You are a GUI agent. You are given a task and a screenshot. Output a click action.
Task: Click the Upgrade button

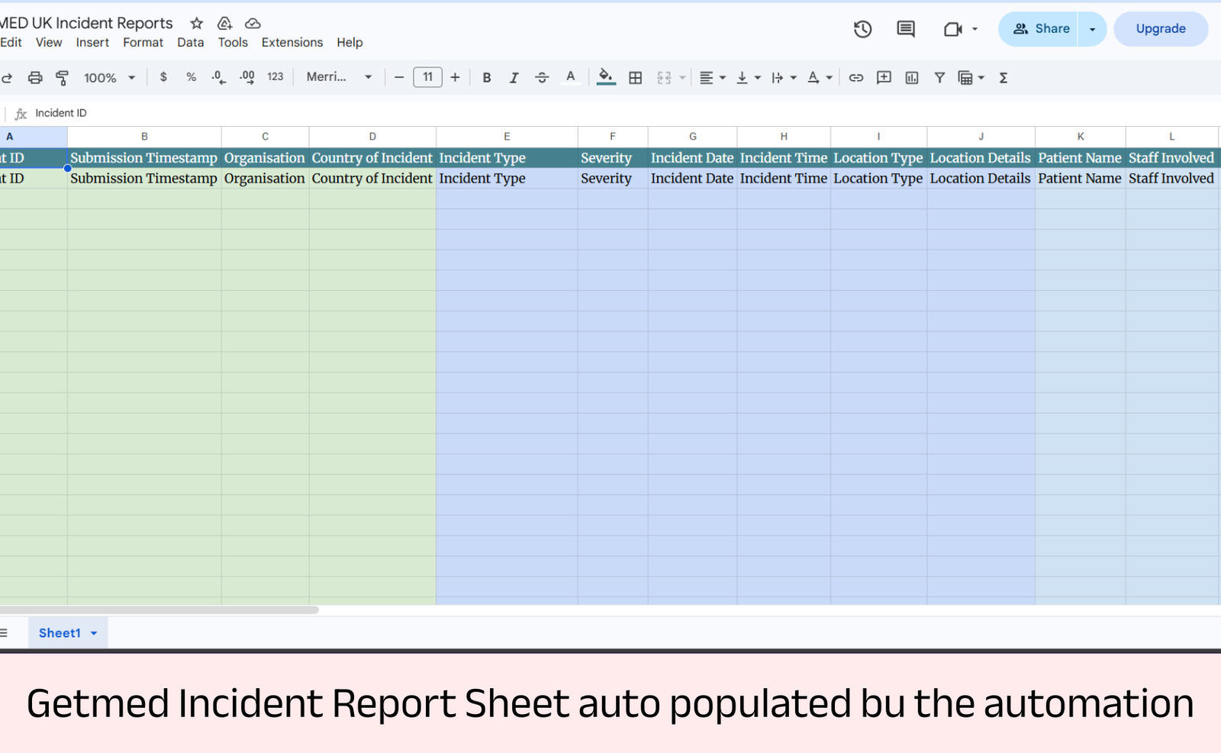1160,29
